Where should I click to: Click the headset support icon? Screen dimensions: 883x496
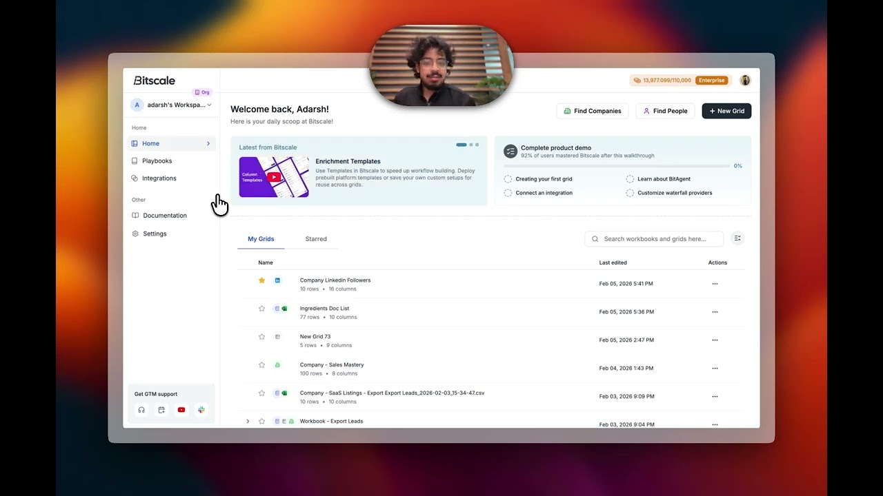click(x=141, y=410)
